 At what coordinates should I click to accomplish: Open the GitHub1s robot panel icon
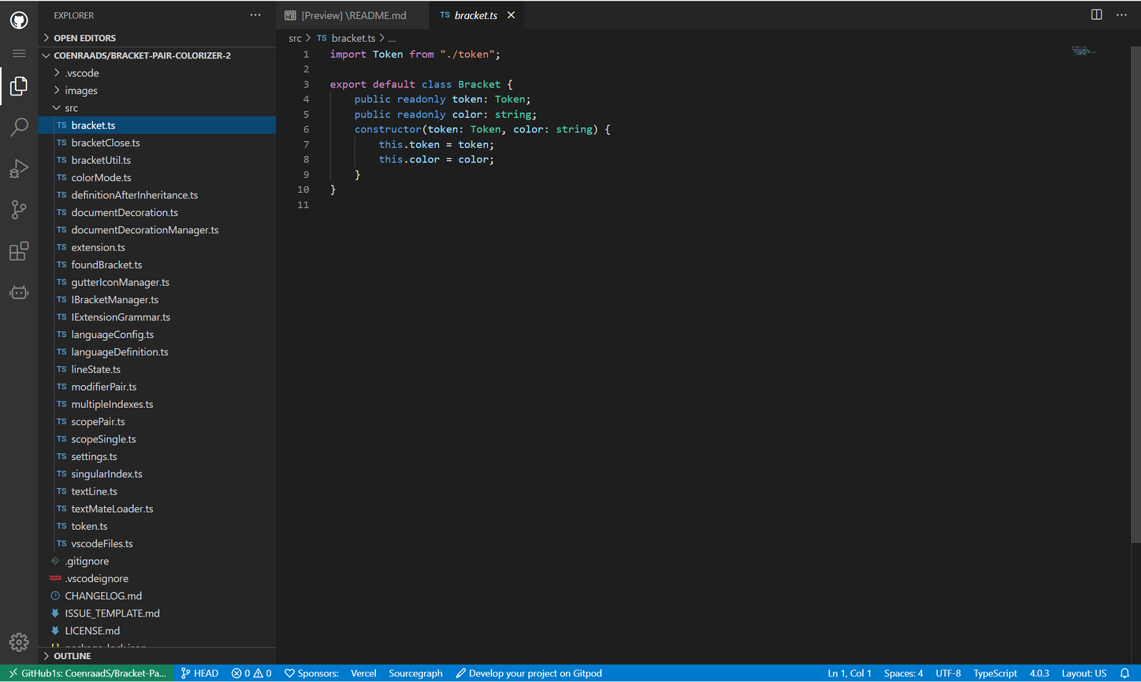click(19, 292)
